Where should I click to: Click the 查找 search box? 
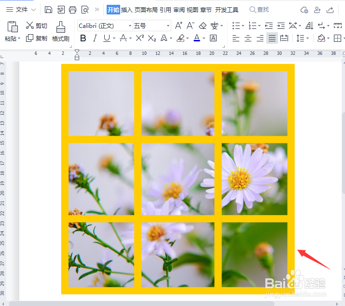point(259,10)
